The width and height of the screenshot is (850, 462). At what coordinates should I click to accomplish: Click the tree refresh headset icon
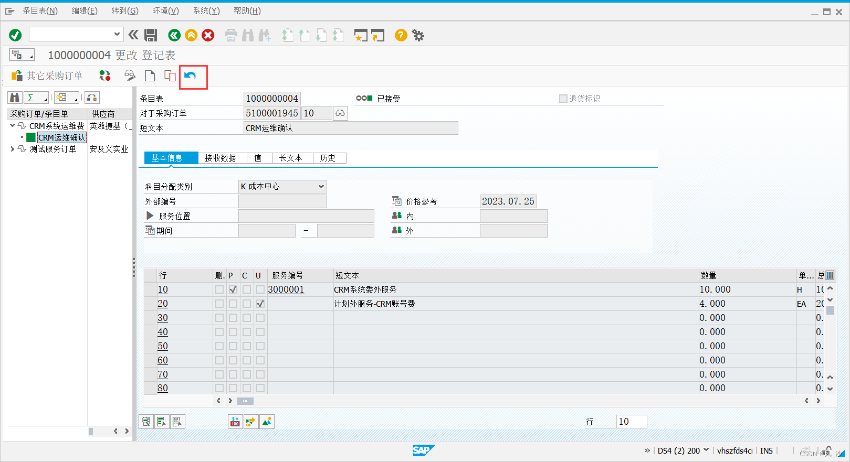(92, 98)
